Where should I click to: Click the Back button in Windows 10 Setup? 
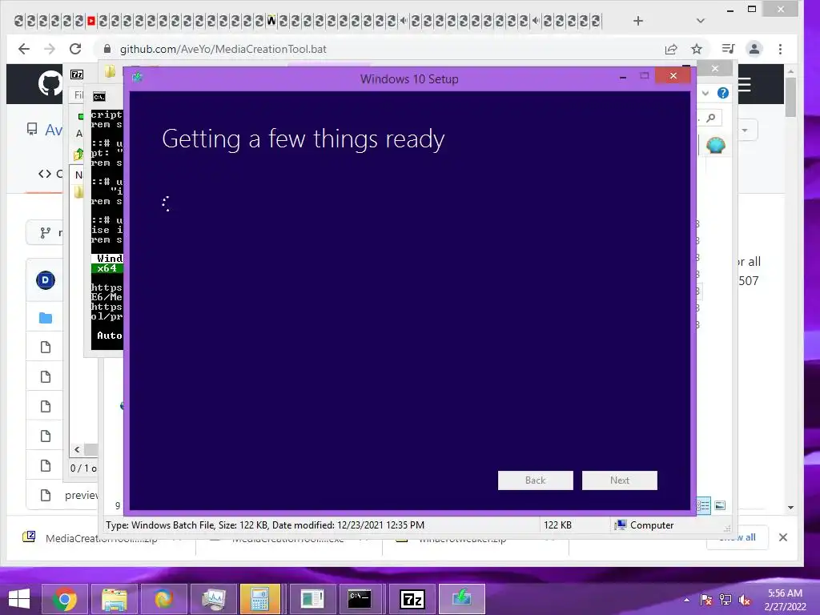[x=535, y=480]
